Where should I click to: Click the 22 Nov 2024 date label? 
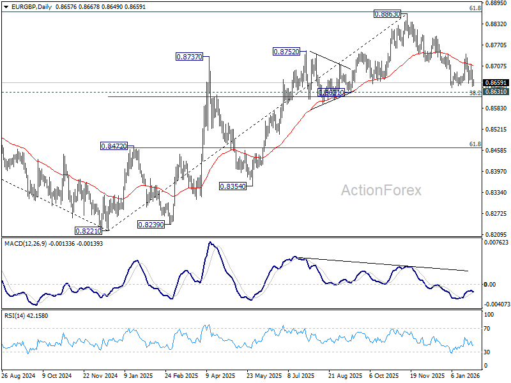[100, 375]
